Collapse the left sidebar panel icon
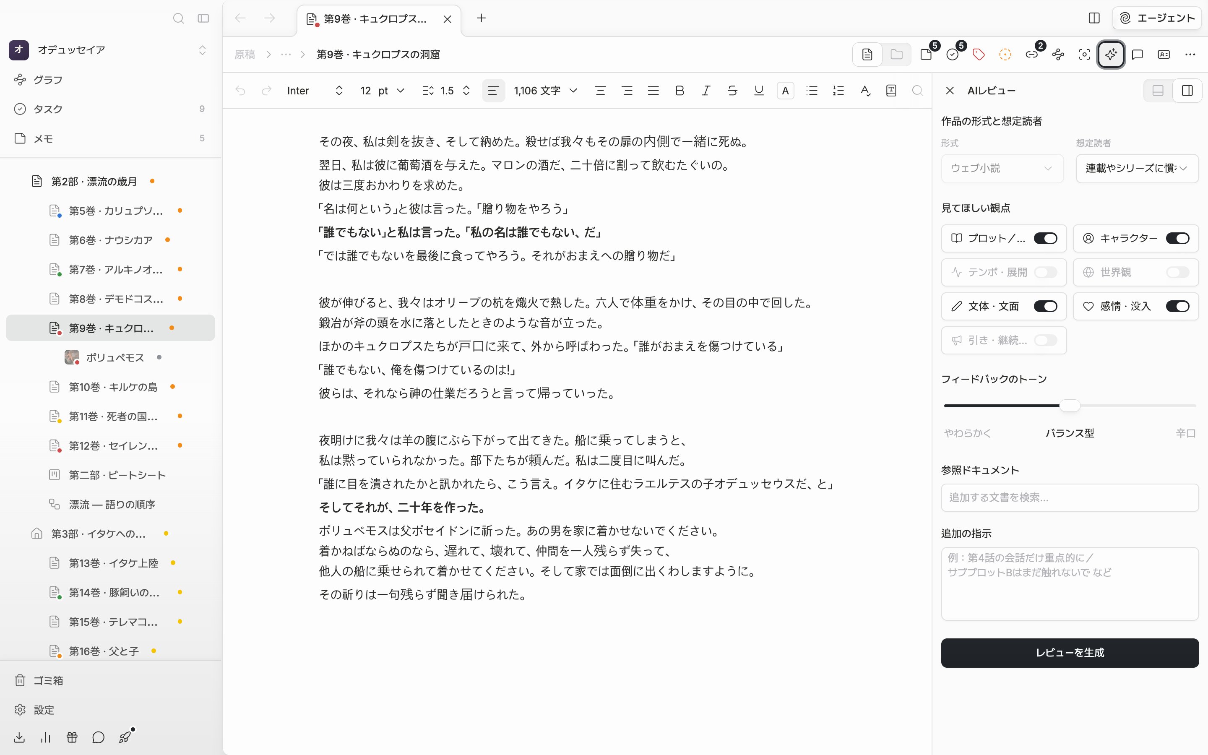This screenshot has height=755, width=1208. 203,18
